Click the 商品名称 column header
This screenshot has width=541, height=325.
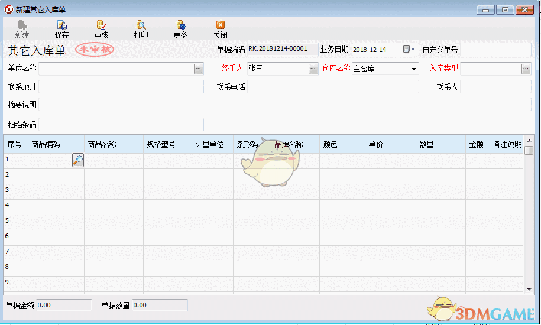click(x=114, y=144)
